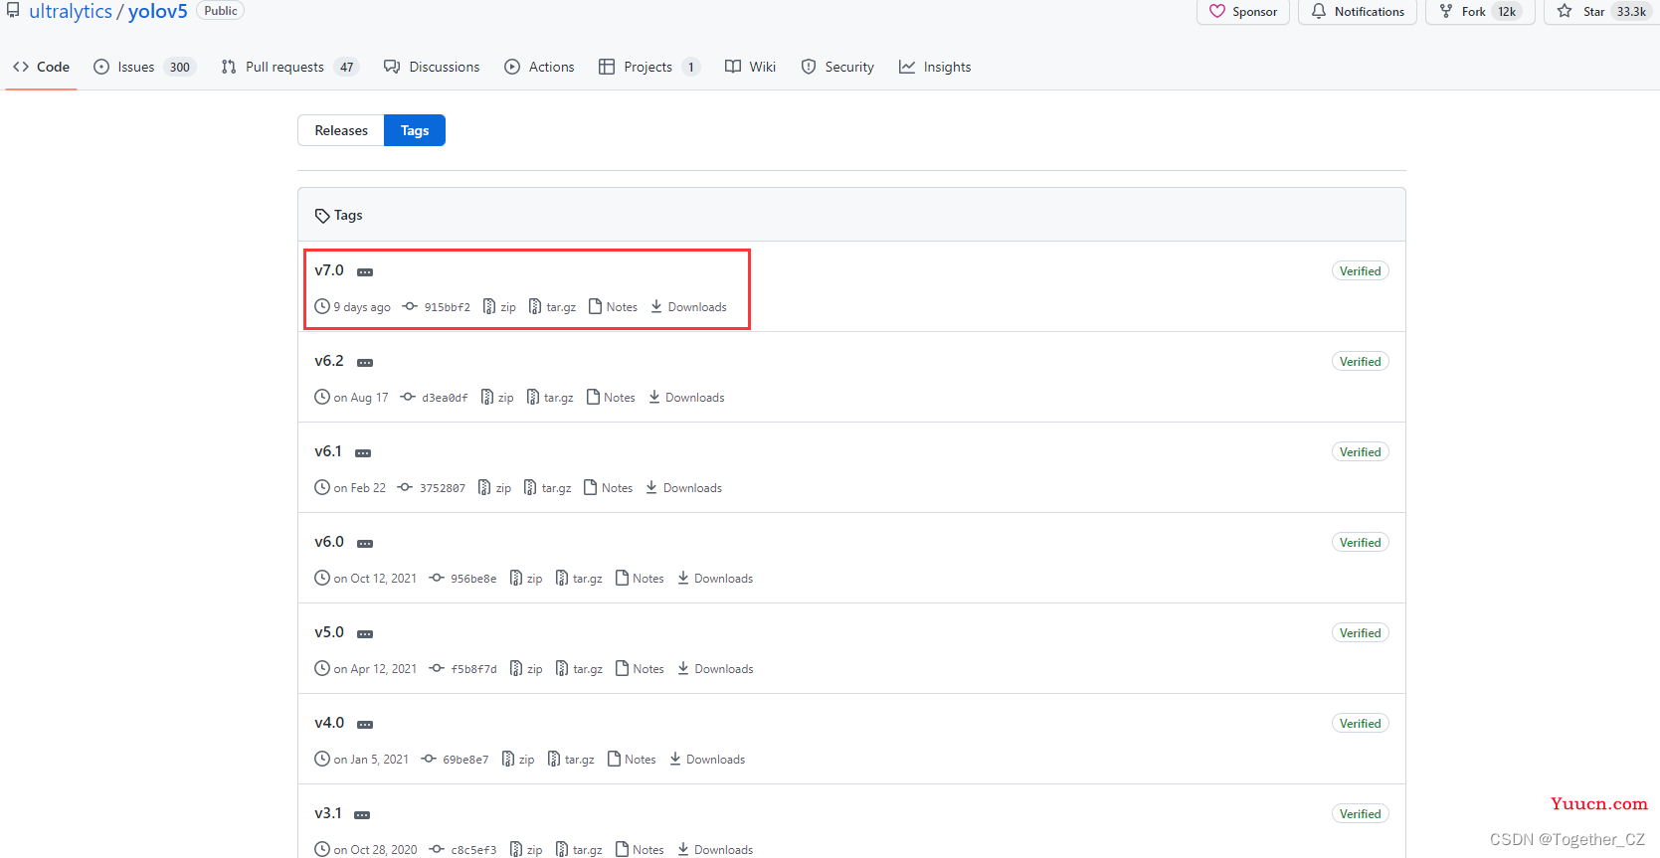Image resolution: width=1660 pixels, height=858 pixels.
Task: Open v4.0 release Notes
Action: click(x=632, y=760)
